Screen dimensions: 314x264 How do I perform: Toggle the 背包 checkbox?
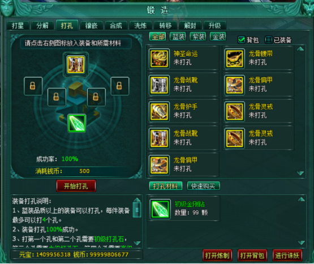[242, 40]
